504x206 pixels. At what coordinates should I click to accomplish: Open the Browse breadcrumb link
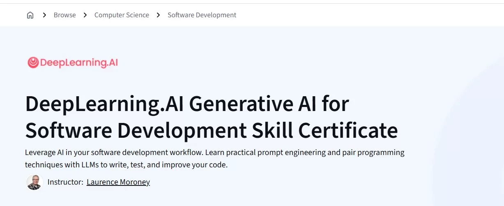tap(64, 15)
